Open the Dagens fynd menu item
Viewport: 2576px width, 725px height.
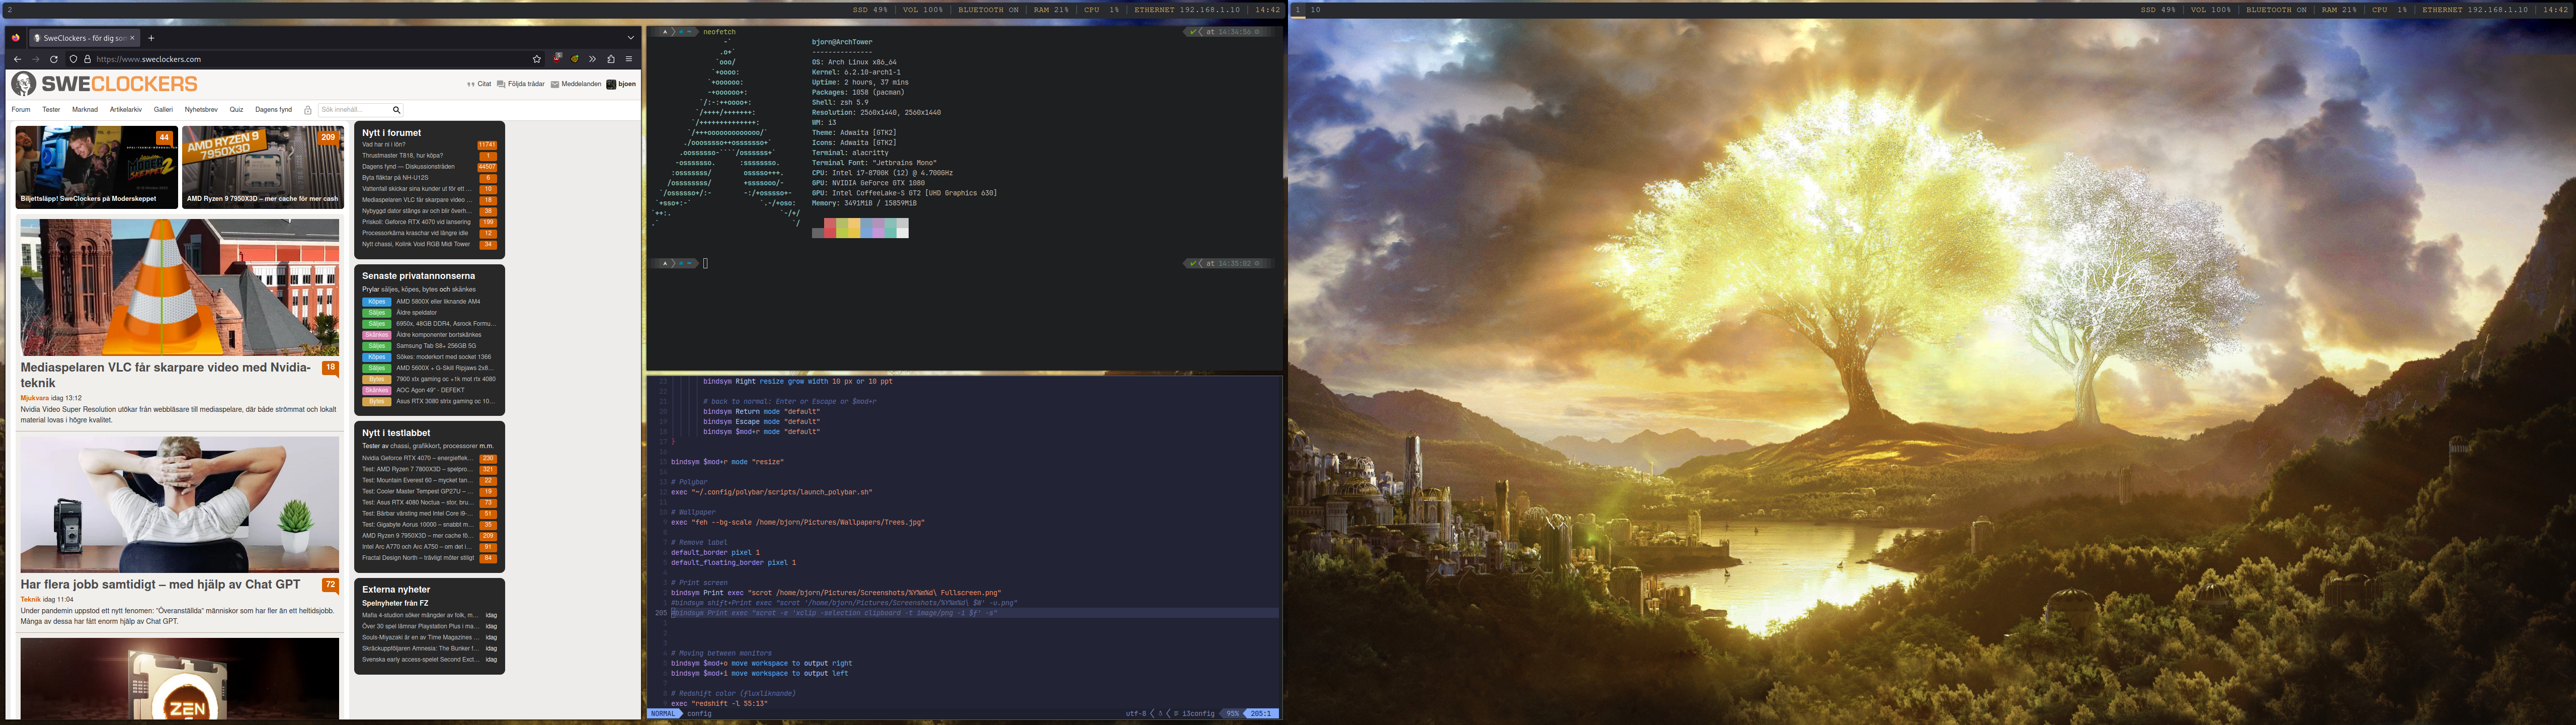(x=273, y=110)
